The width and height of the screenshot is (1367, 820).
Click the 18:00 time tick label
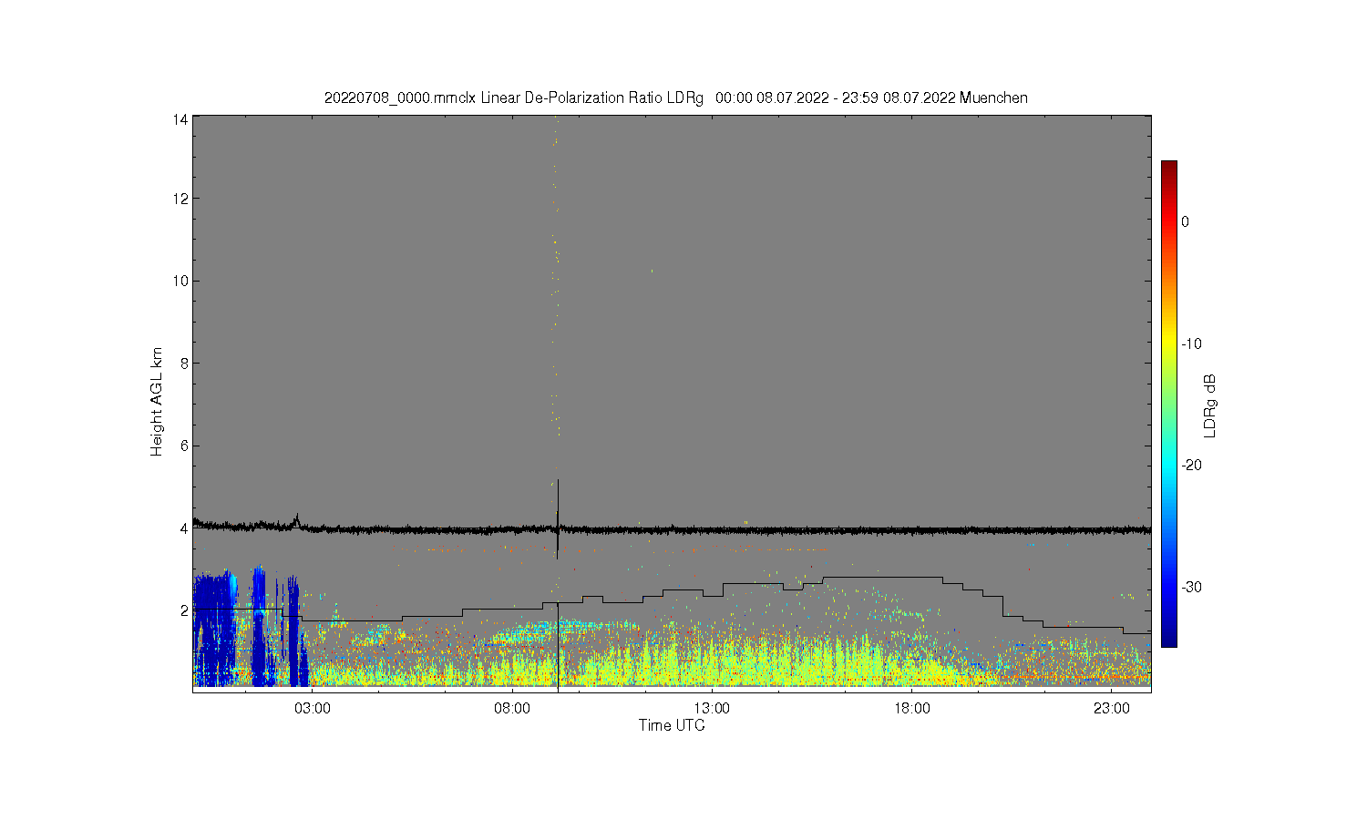(911, 708)
